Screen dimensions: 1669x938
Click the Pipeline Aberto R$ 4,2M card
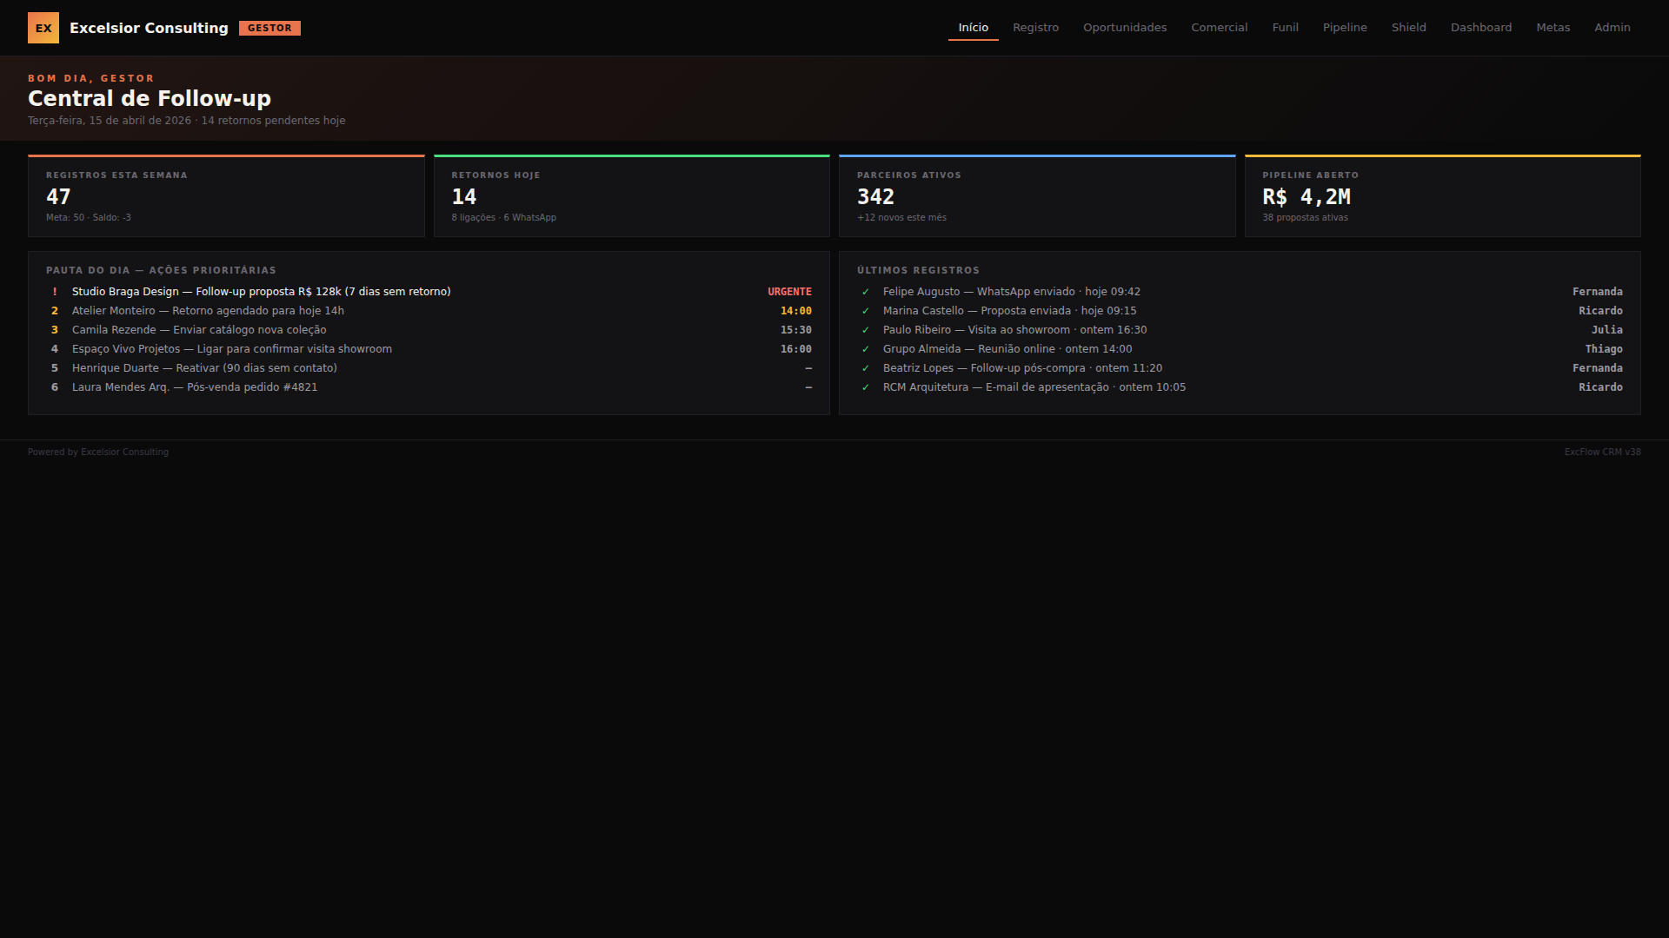pyautogui.click(x=1442, y=196)
